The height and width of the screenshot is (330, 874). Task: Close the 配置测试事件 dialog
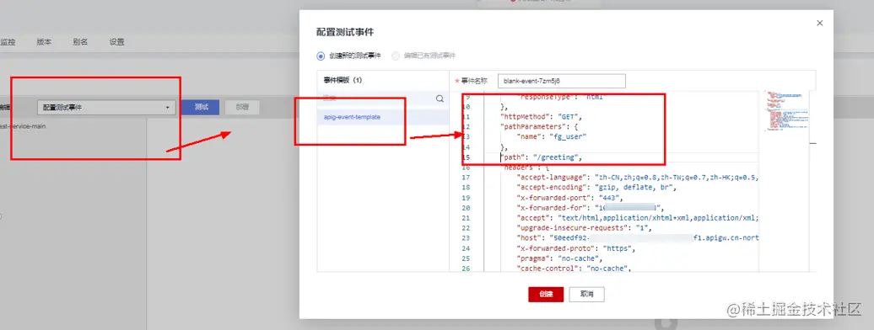pyautogui.click(x=819, y=23)
